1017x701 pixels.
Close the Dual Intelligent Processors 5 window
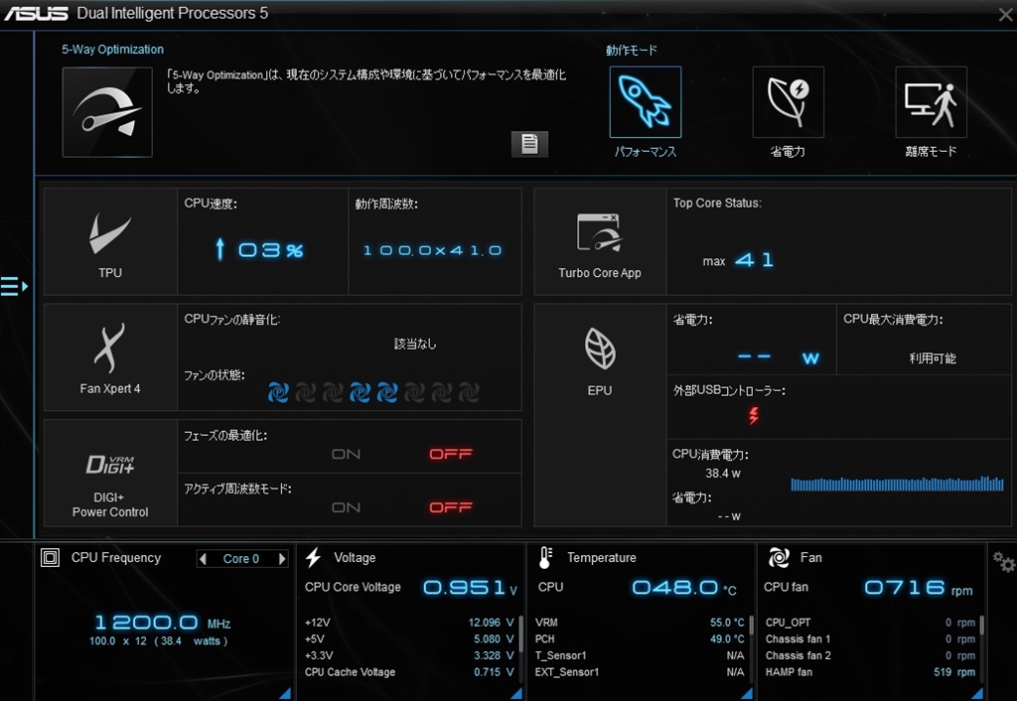[1005, 14]
